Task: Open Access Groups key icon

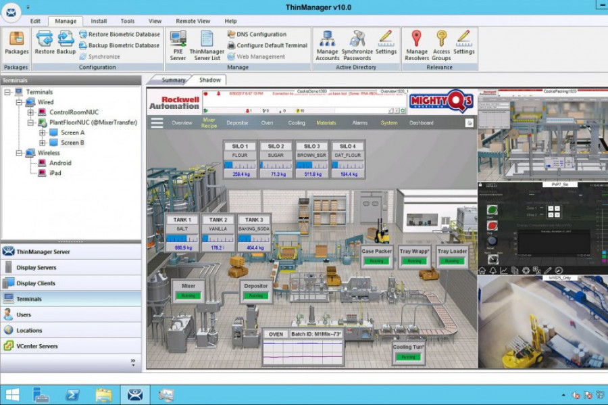Action: pyautogui.click(x=441, y=46)
